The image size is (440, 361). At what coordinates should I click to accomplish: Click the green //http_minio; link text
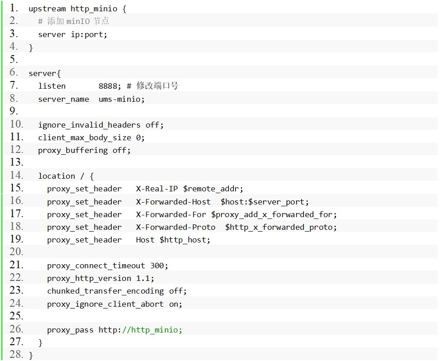pyautogui.click(x=152, y=330)
